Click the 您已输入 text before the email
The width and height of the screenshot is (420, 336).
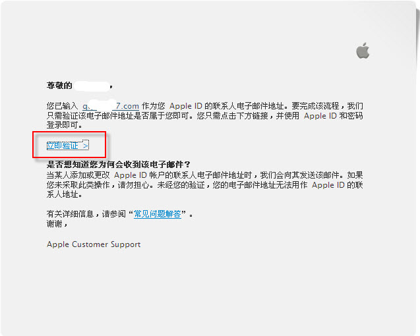tap(62, 106)
